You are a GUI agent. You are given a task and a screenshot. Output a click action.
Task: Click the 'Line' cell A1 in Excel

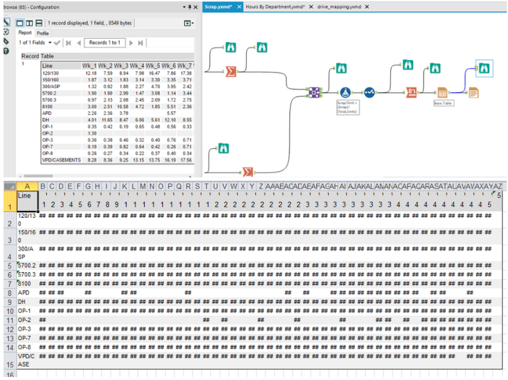(x=27, y=201)
